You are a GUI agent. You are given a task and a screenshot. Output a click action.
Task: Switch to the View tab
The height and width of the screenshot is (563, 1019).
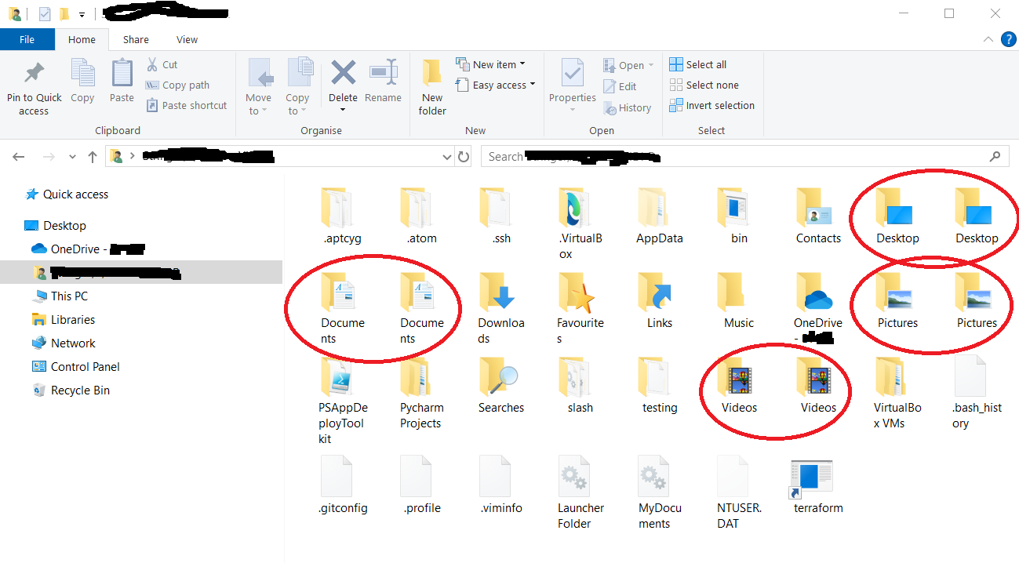coord(187,39)
